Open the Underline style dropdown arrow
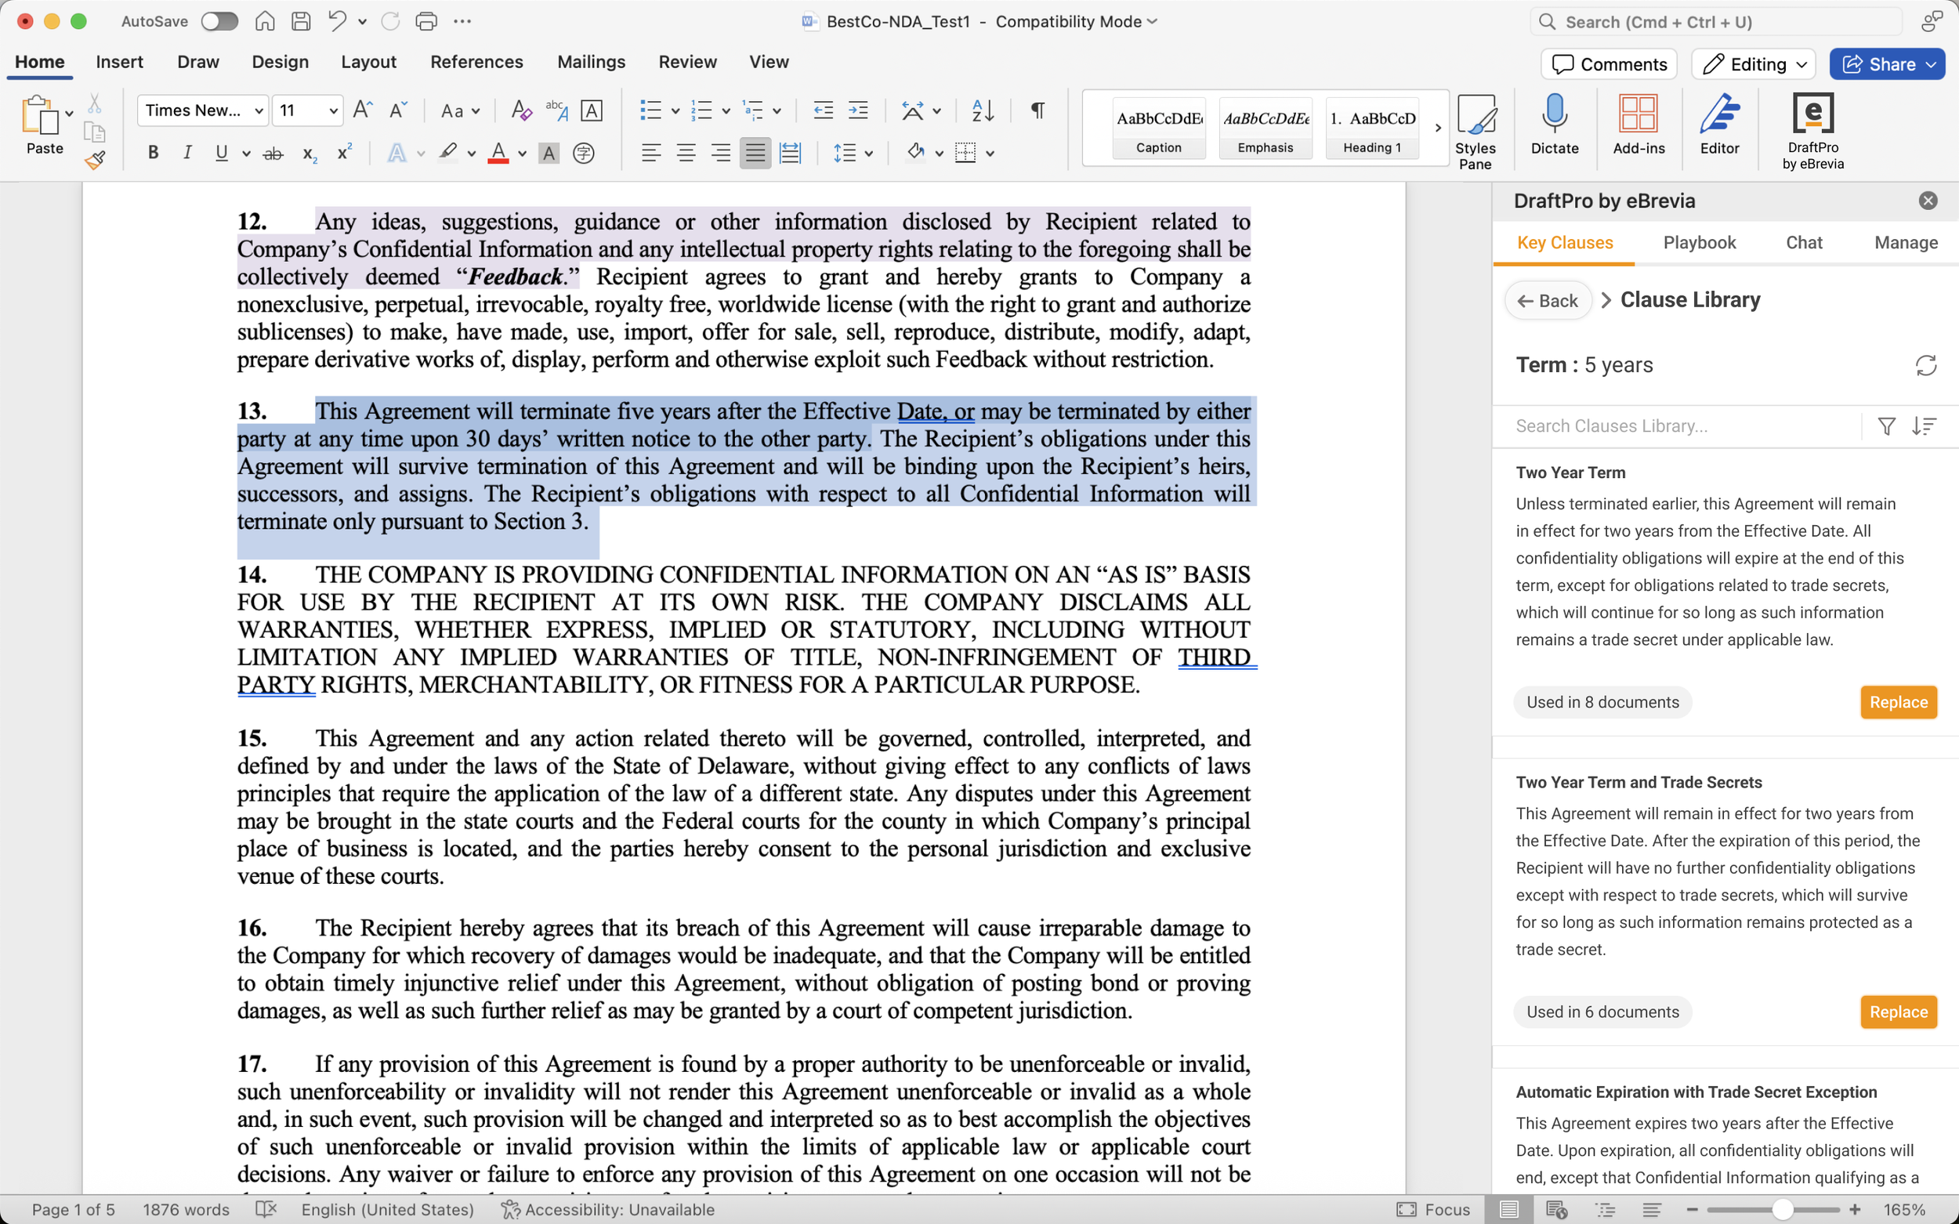1959x1224 pixels. click(x=246, y=154)
